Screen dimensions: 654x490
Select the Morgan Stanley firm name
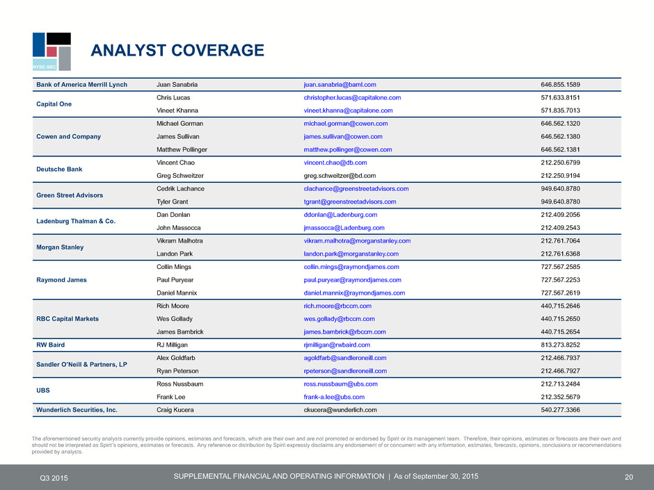coord(60,247)
